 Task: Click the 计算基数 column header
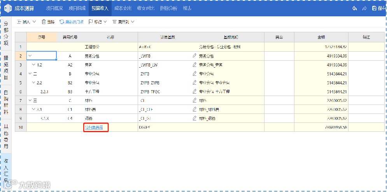coord(168,37)
